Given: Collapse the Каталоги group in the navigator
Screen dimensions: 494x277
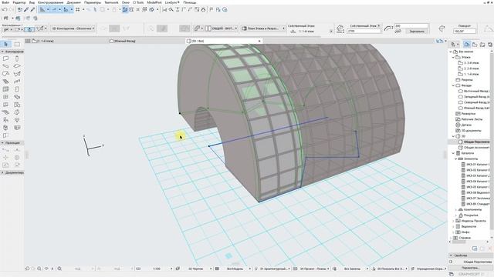Looking at the screenshot, I should pyautogui.click(x=453, y=153).
